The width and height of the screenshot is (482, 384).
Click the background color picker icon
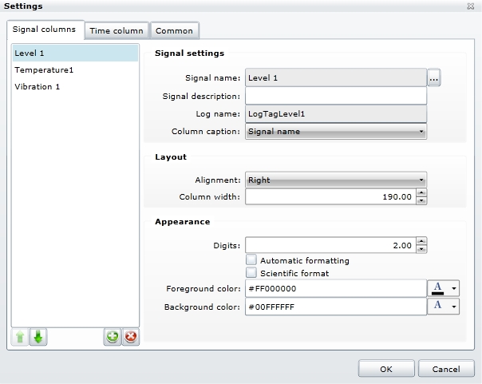click(x=437, y=307)
